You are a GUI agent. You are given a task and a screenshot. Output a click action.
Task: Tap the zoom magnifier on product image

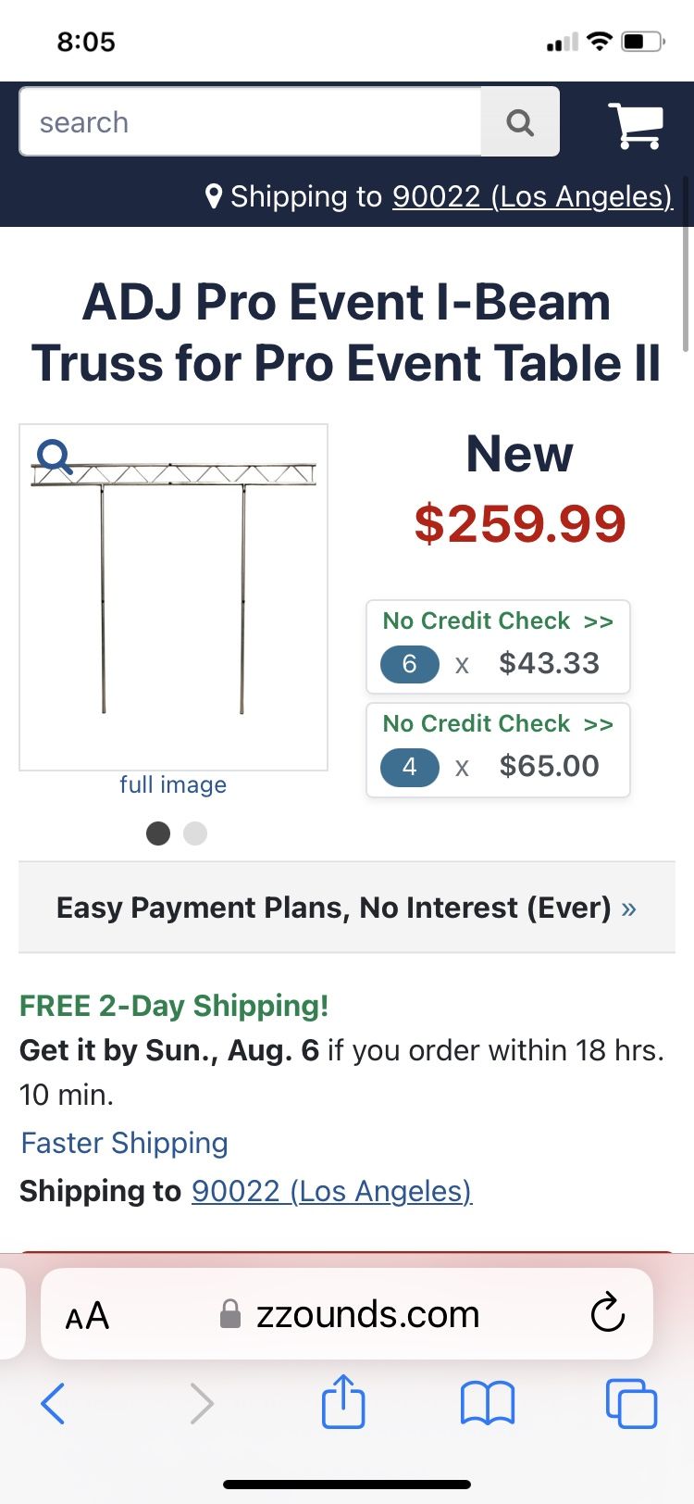[55, 457]
